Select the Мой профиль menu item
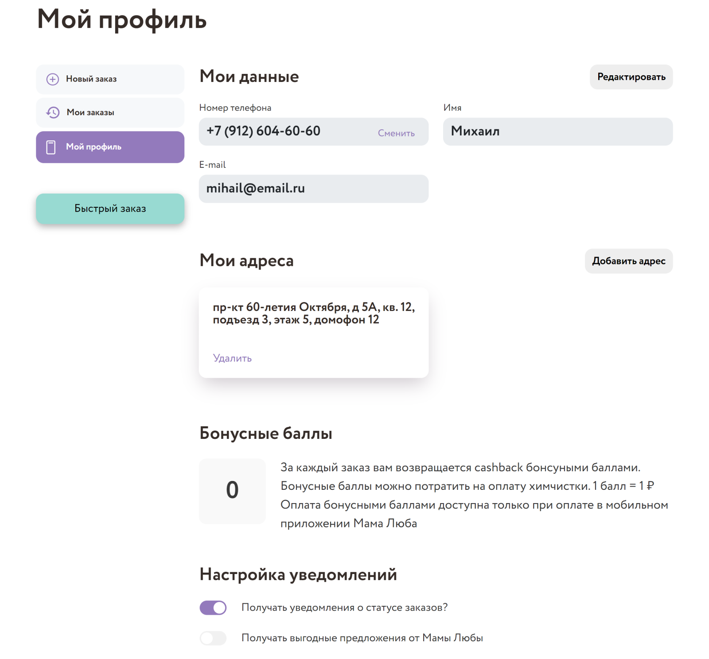Image resolution: width=709 pixels, height=659 pixels. (110, 147)
